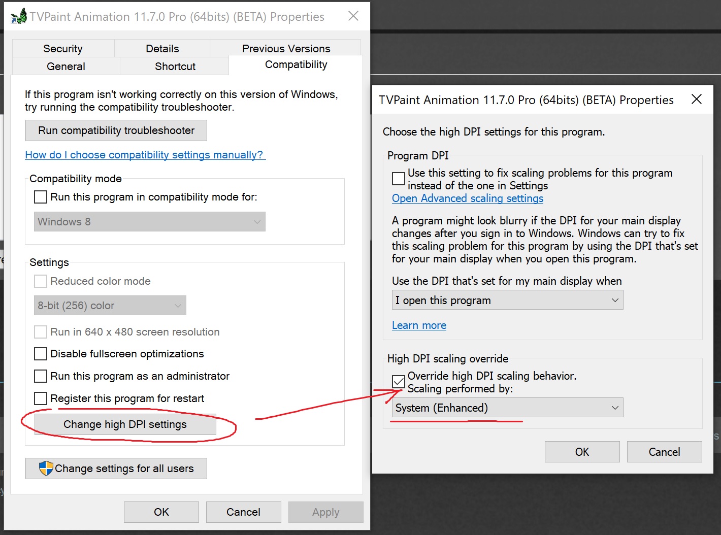Image resolution: width=721 pixels, height=535 pixels.
Task: Click the shield icon on Change settings button
Action: [46, 469]
